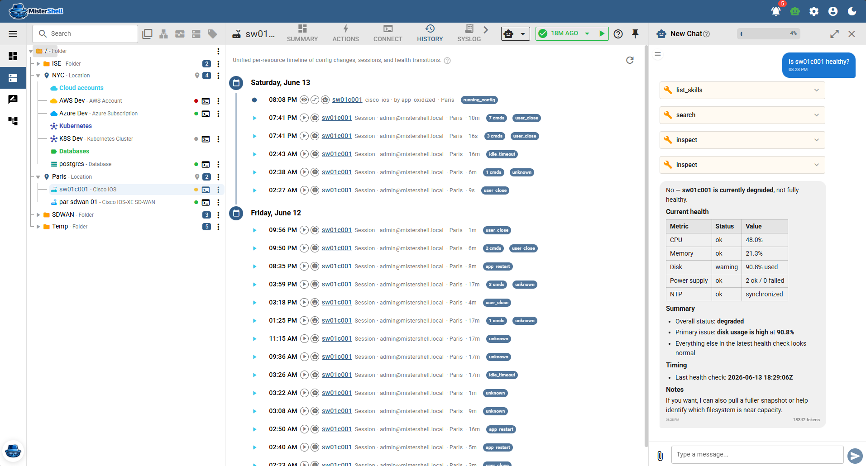Click the multi-select copy icon beside search
Screen dimensions: 866x466
[x=147, y=34]
